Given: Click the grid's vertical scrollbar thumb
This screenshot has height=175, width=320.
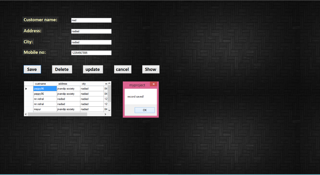Looking at the screenshot, I should point(109,93).
